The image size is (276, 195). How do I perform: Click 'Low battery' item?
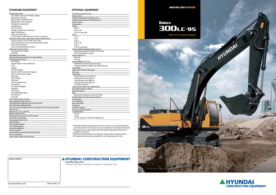click(15, 85)
